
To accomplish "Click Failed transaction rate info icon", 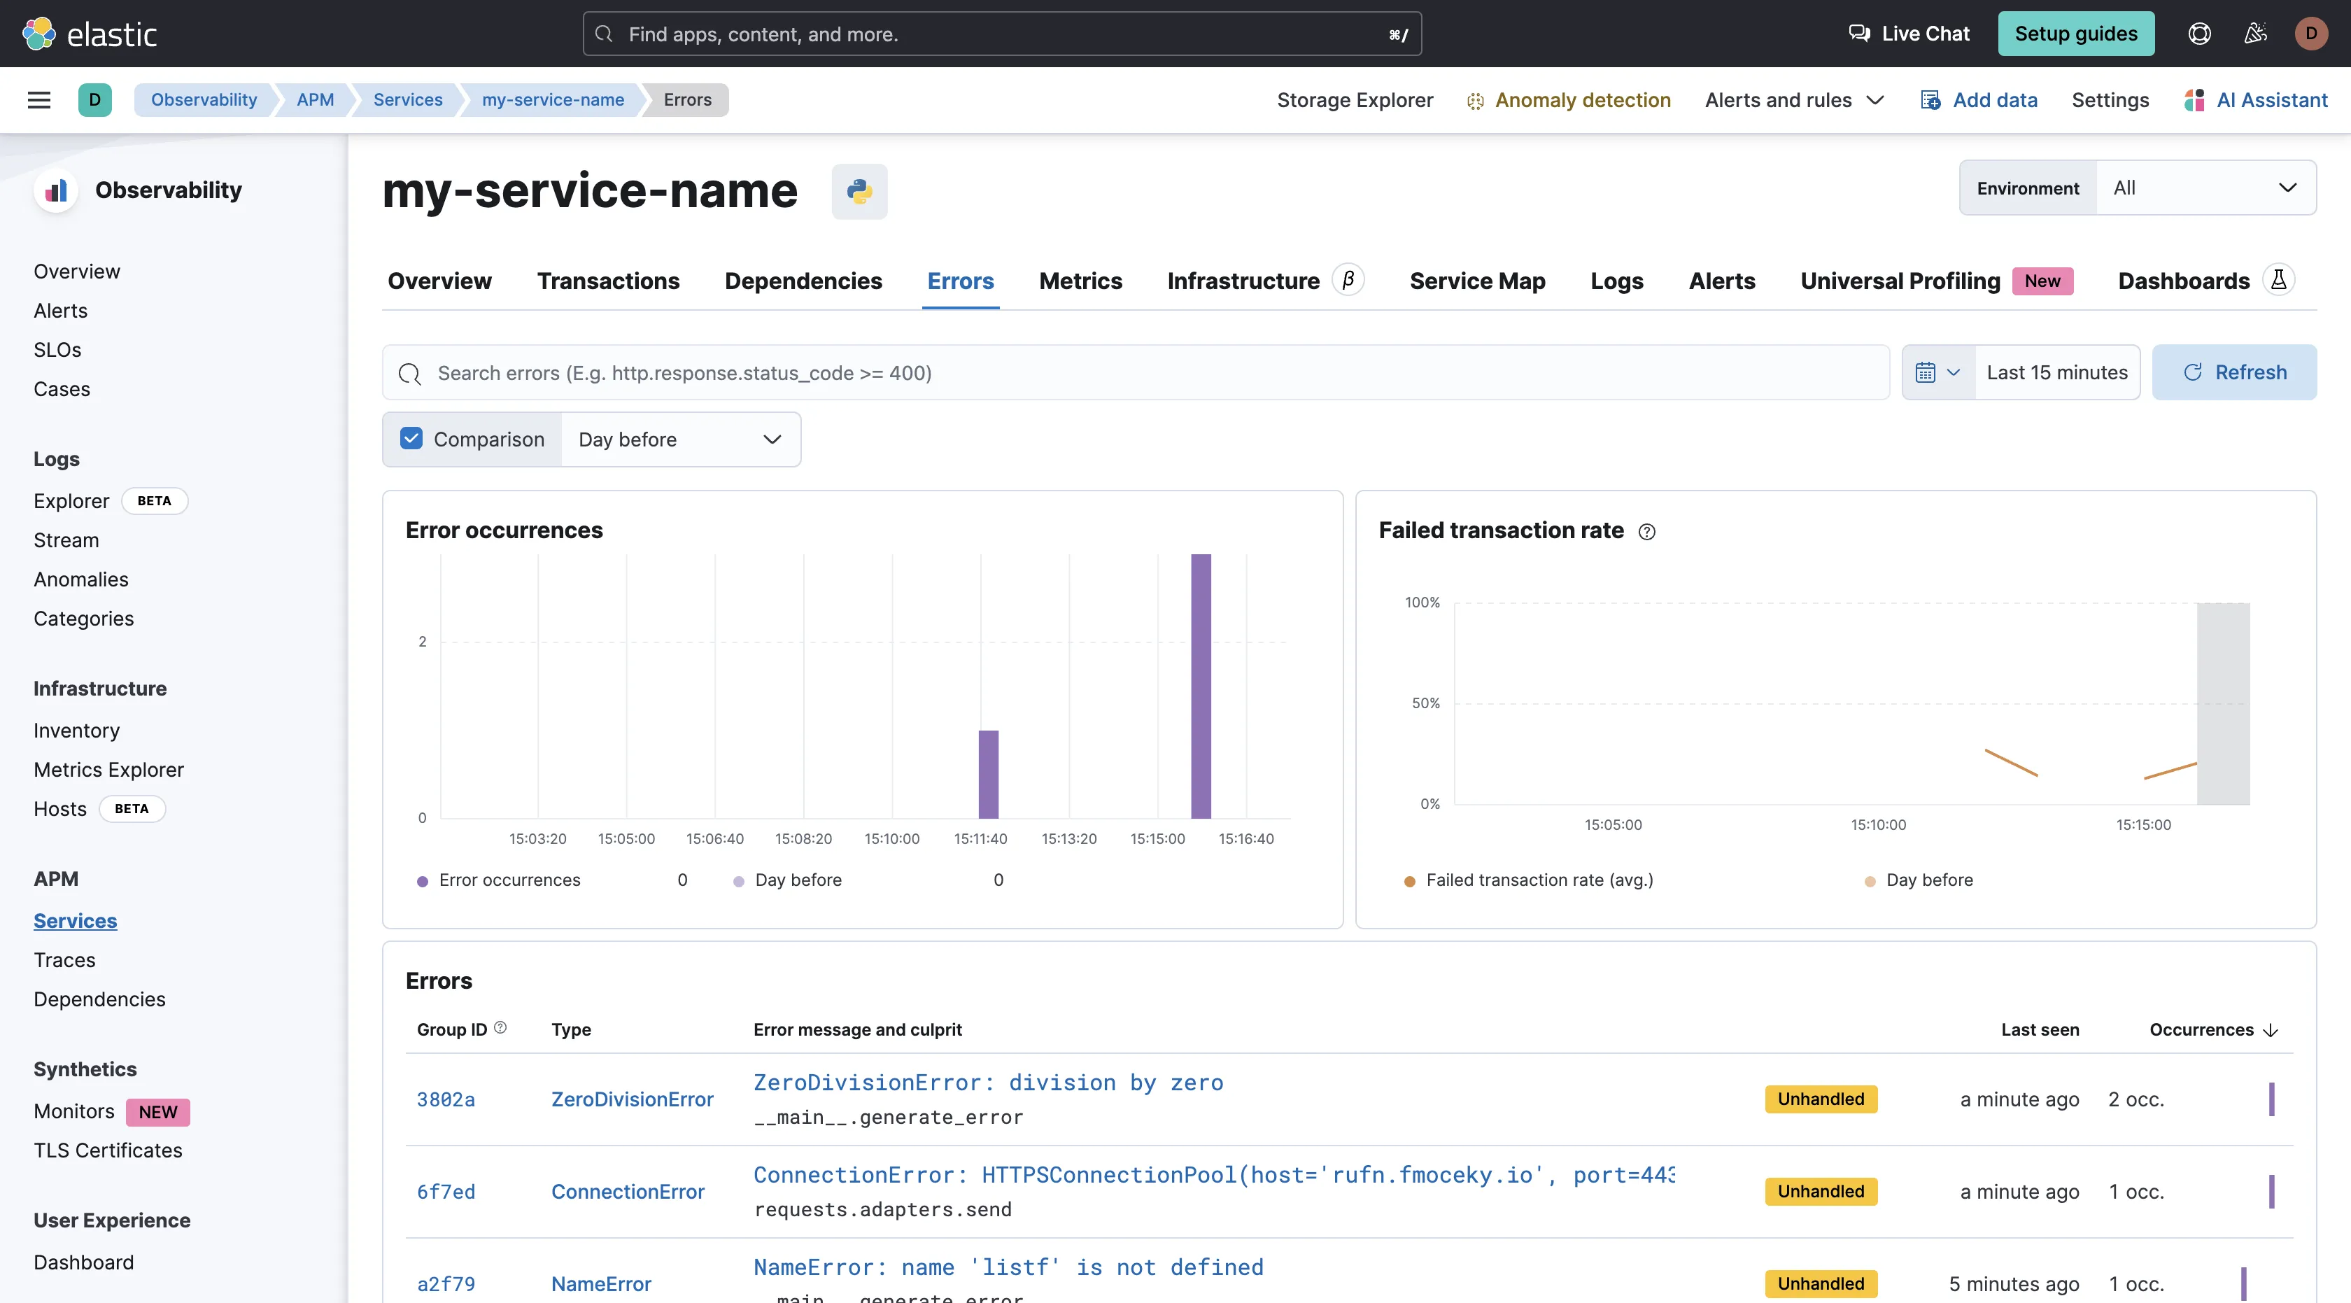I will point(1646,532).
